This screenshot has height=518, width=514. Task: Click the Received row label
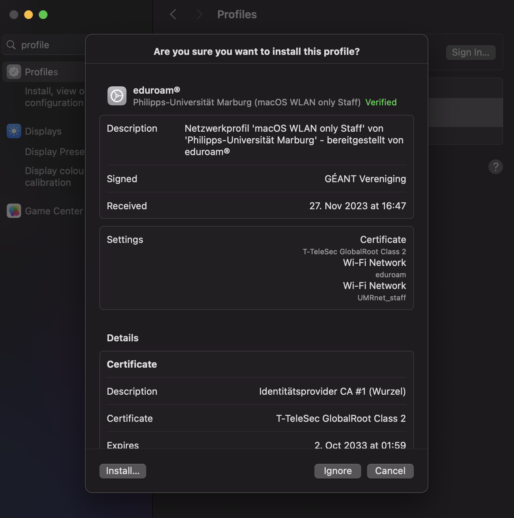pos(126,206)
